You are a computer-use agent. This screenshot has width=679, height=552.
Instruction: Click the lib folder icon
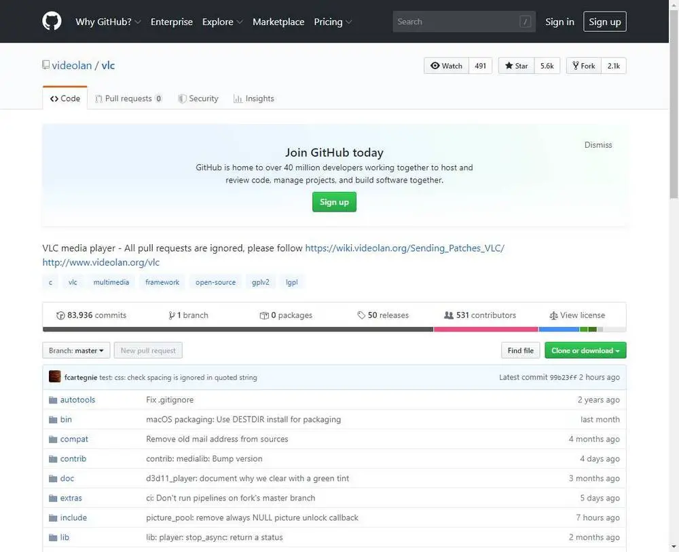53,537
